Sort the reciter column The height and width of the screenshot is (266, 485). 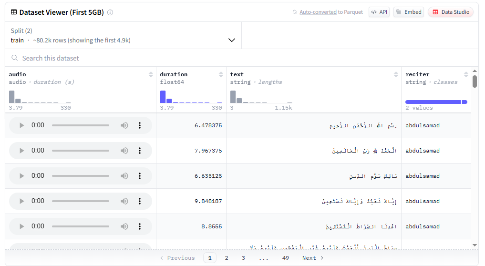point(466,74)
